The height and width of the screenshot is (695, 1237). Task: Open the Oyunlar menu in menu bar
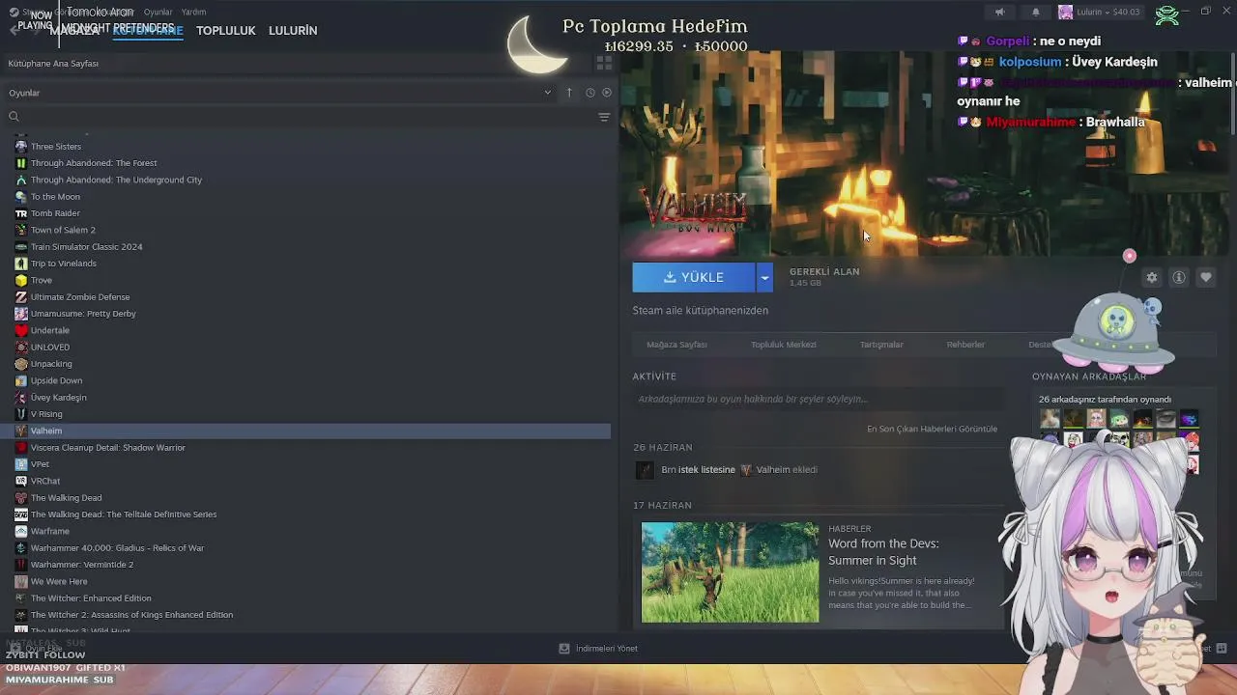pos(158,13)
